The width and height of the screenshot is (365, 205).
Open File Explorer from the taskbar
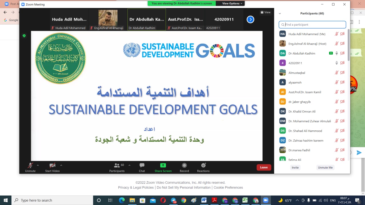click(132, 200)
